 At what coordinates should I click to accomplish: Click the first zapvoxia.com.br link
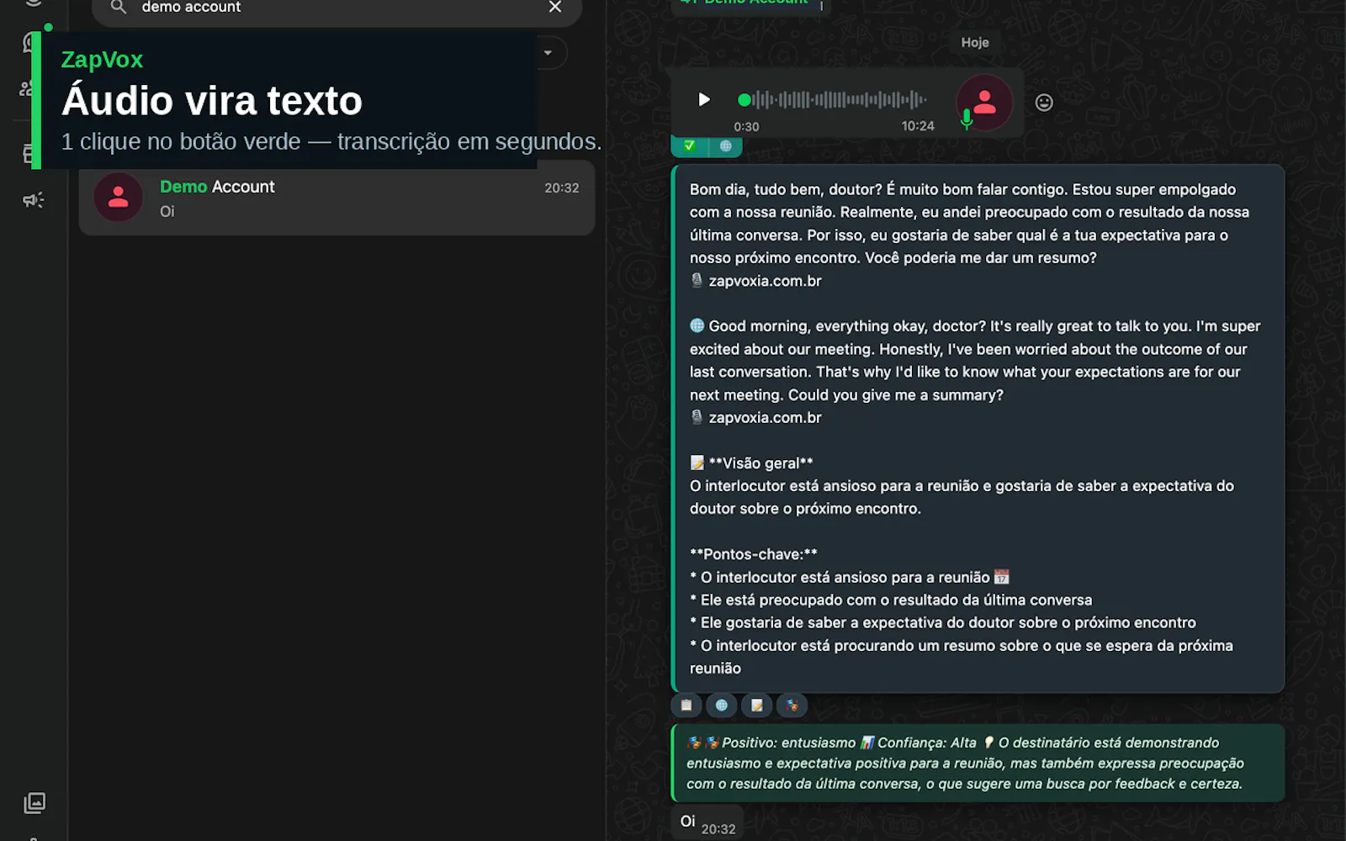pyautogui.click(x=765, y=281)
